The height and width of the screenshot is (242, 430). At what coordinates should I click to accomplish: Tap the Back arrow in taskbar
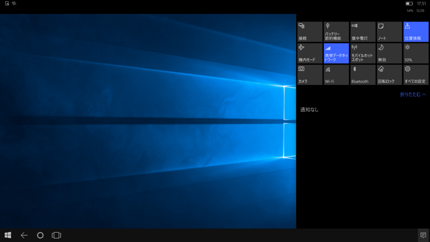pyautogui.click(x=24, y=235)
